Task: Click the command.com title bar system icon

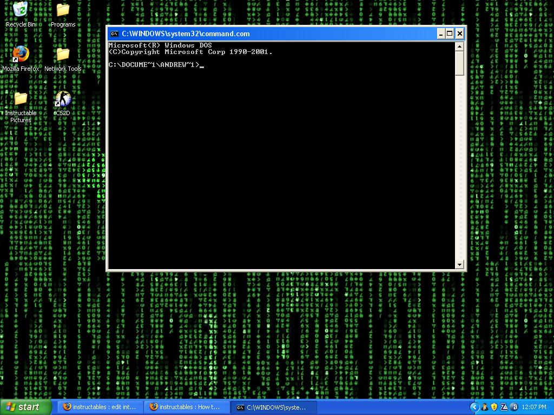Action: 114,34
